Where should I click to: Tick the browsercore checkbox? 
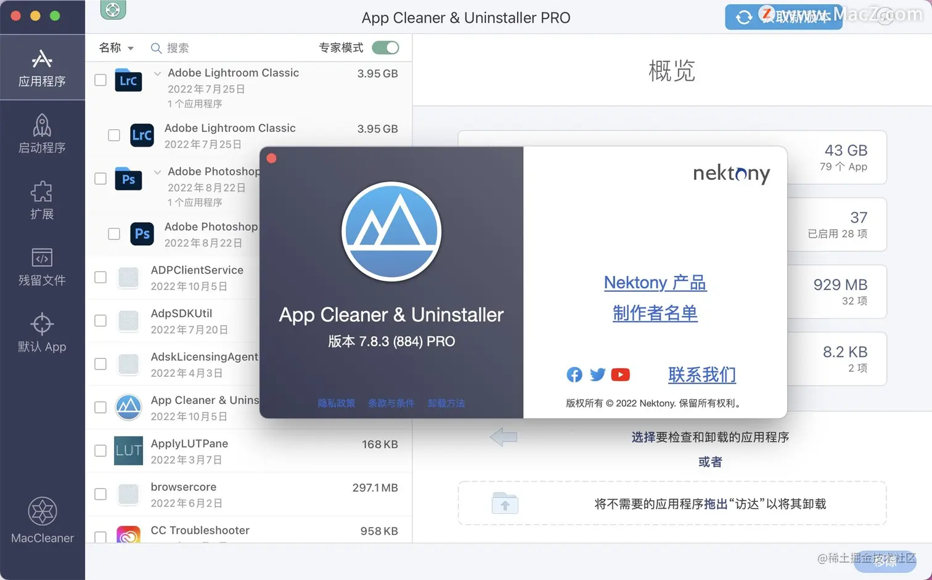[x=100, y=494]
